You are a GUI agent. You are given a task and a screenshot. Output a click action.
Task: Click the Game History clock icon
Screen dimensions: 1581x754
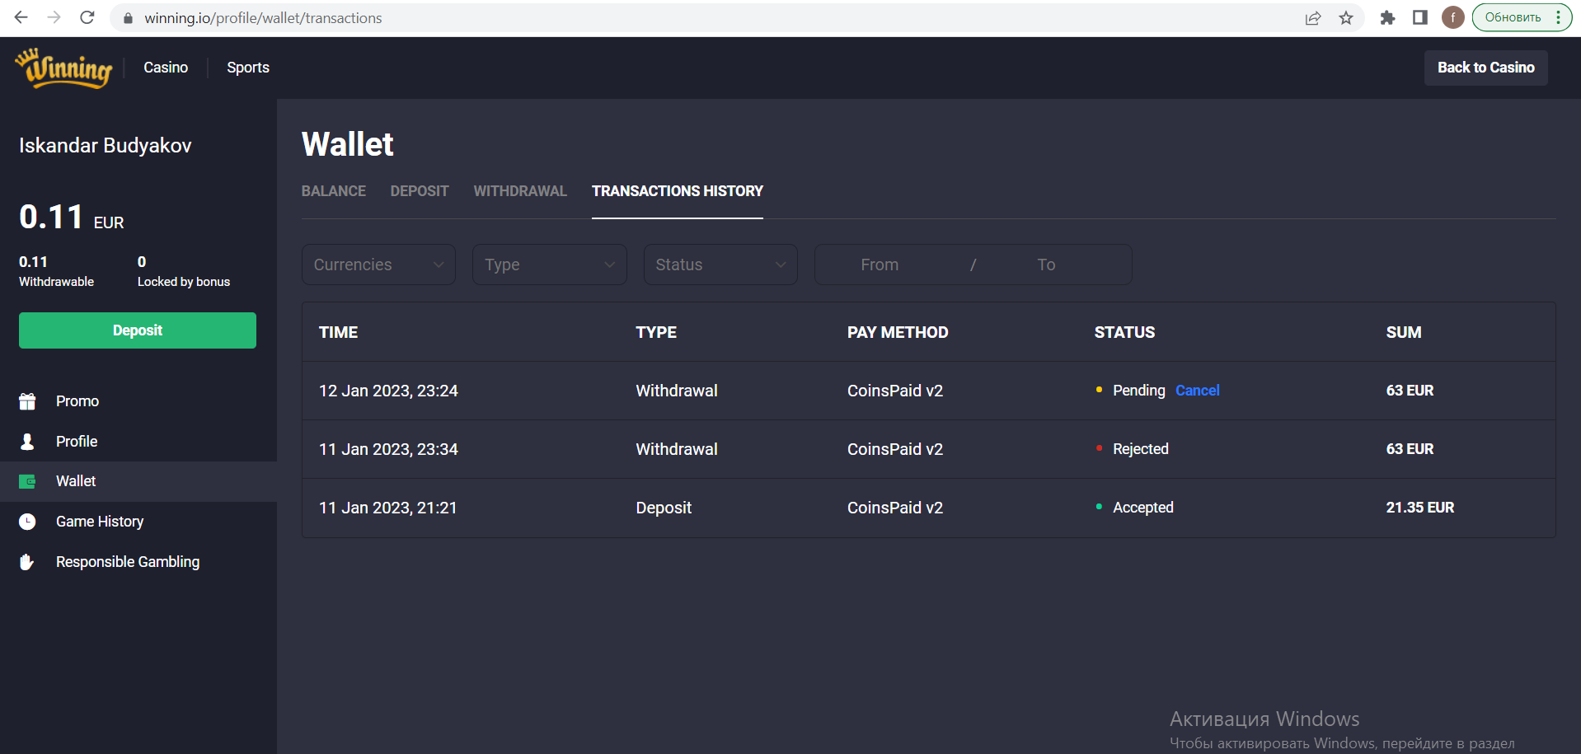tap(27, 522)
